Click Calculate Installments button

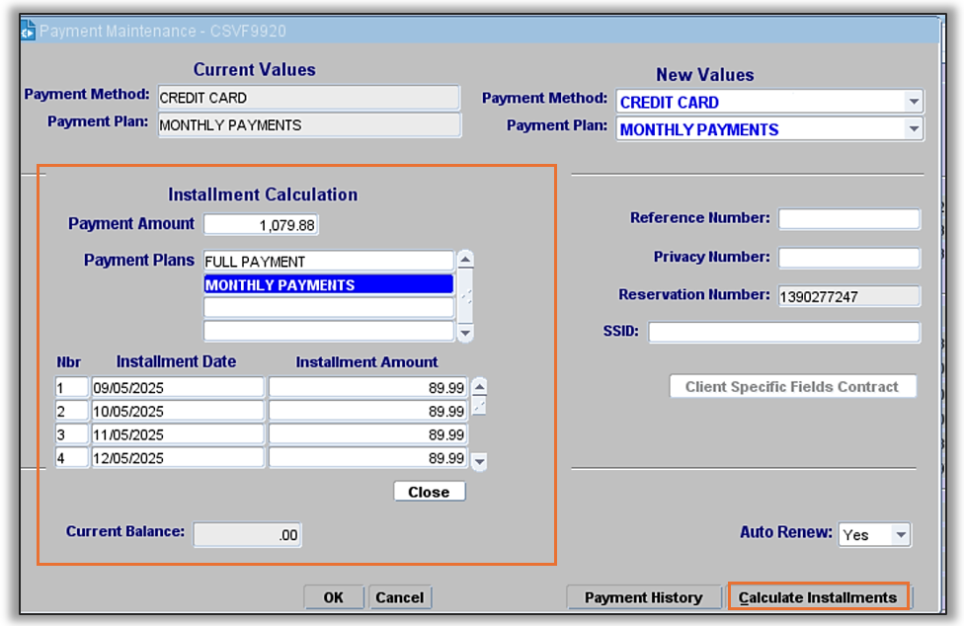point(818,597)
